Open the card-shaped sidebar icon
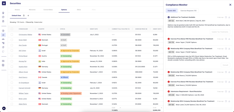 pyautogui.click(x=3, y=61)
